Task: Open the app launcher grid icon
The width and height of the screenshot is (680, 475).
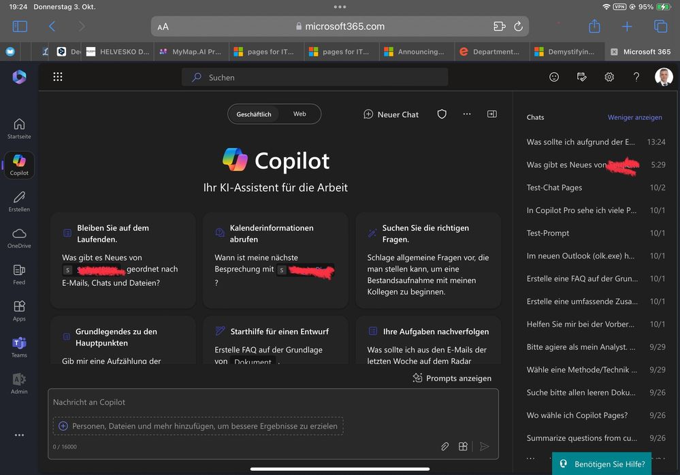Action: click(58, 77)
